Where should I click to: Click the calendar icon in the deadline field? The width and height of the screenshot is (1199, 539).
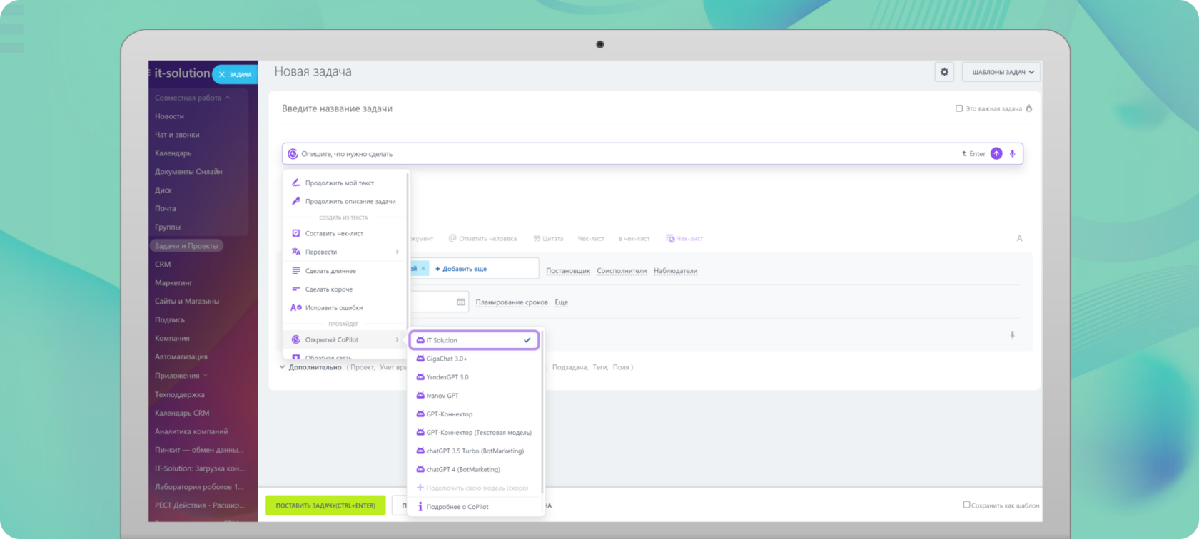[x=461, y=302]
